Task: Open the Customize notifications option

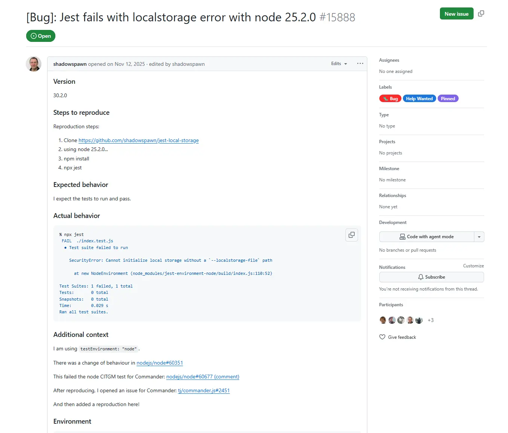Action: pos(473,265)
